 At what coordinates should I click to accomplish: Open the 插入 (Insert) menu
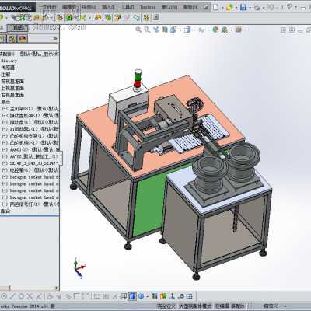point(108,7)
